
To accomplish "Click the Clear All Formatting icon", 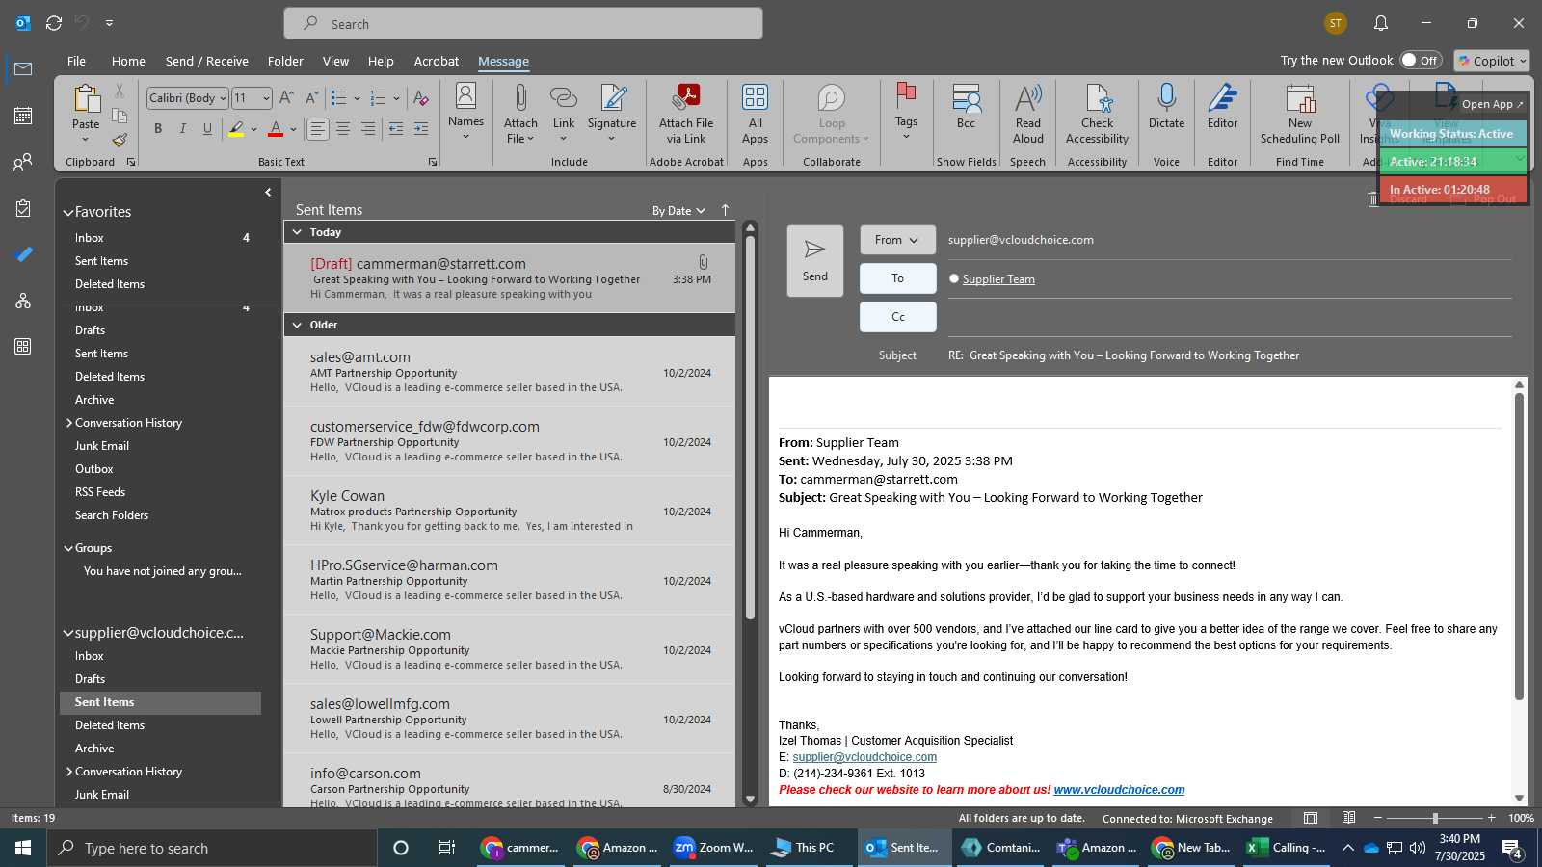I will pos(421,98).
